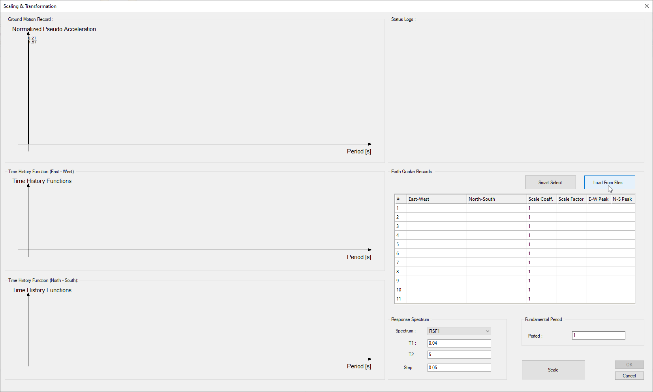Focus the T2 value field
Screen dimensions: 653x392
point(459,355)
